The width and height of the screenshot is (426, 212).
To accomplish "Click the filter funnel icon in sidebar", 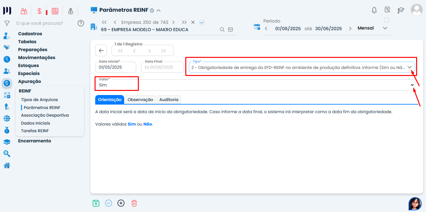I will point(7,23).
